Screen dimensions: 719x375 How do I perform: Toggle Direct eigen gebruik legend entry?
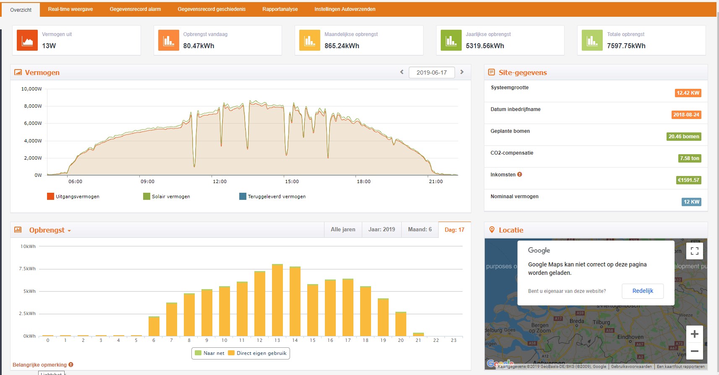257,353
